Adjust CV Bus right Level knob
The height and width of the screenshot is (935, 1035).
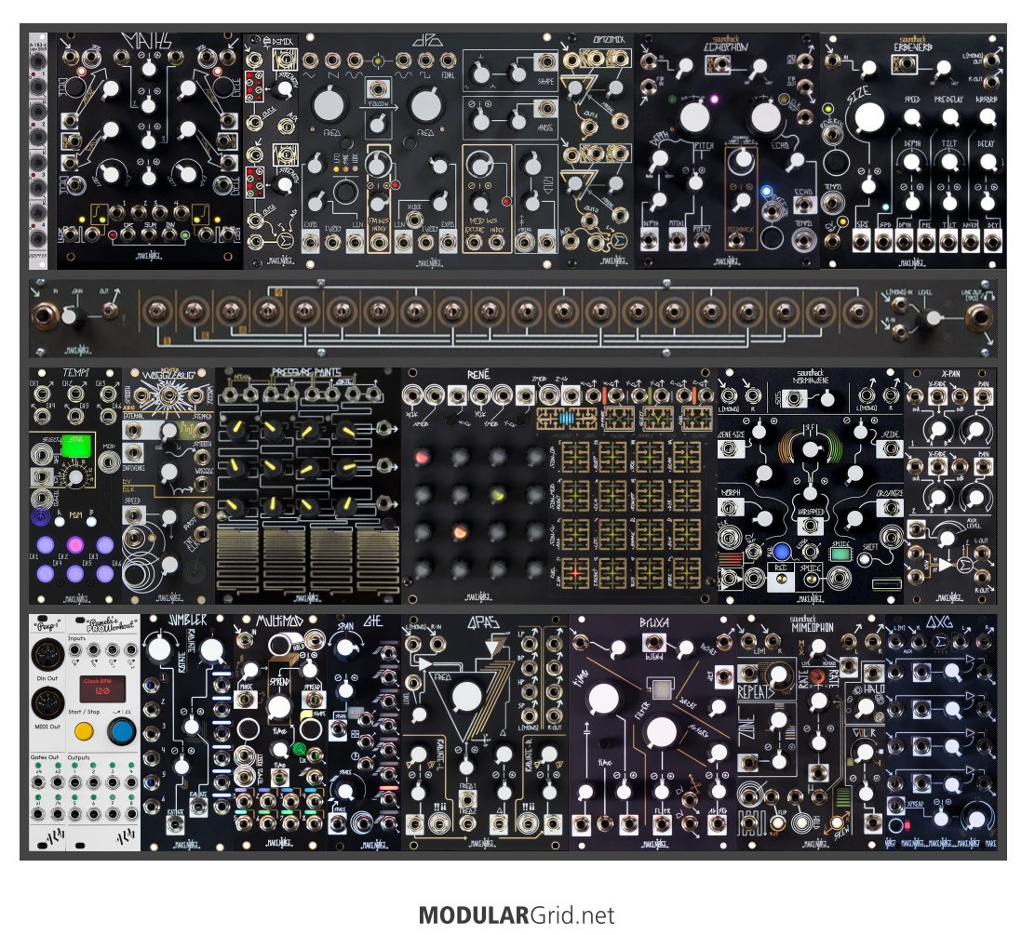(932, 317)
